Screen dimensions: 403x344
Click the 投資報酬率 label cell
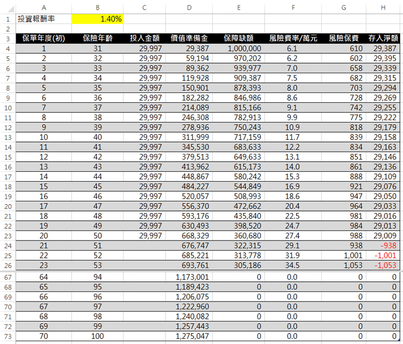click(44, 19)
